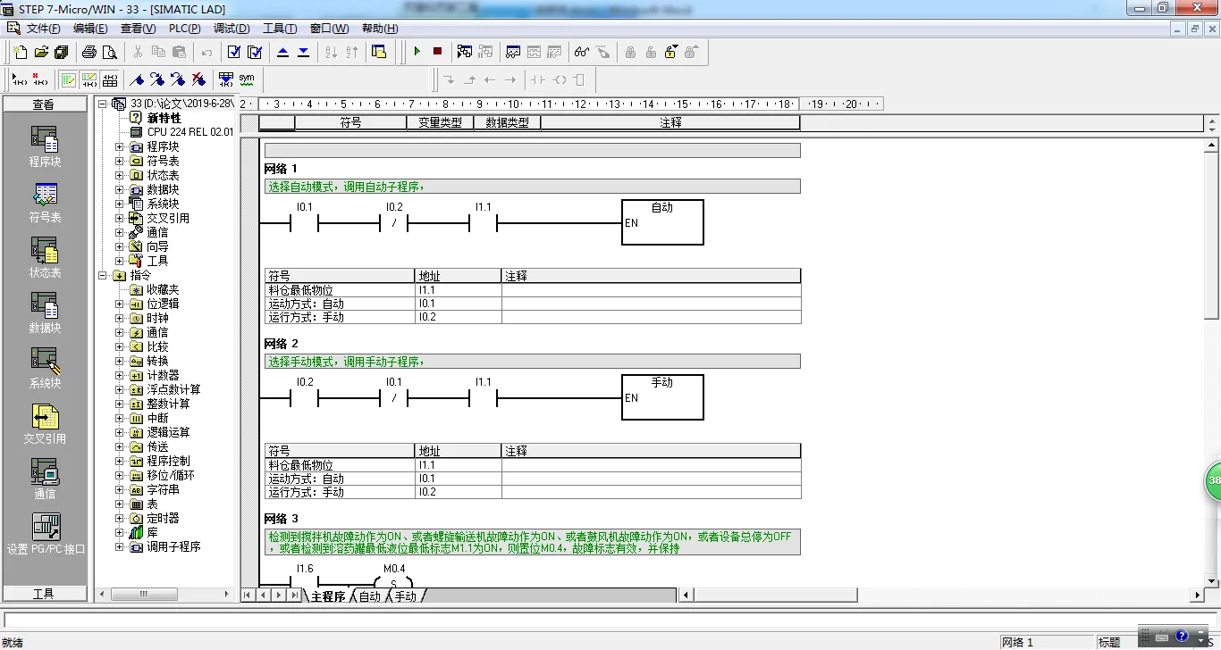This screenshot has width=1221, height=650.
Task: Open 数据块 in the left 查看 bar
Action: point(45,313)
